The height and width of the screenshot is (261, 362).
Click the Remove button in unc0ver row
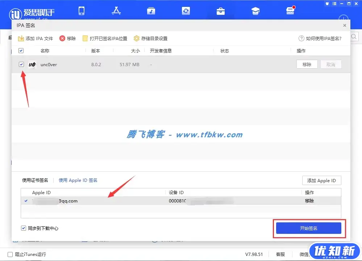(307, 64)
